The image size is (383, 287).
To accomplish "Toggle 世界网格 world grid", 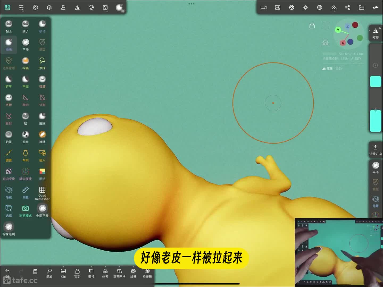I will click(119, 273).
